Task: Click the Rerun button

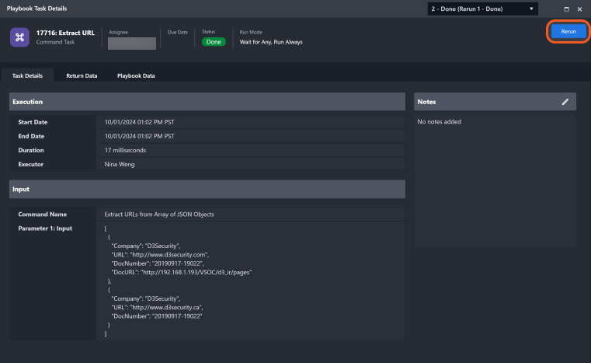Action: coord(568,31)
